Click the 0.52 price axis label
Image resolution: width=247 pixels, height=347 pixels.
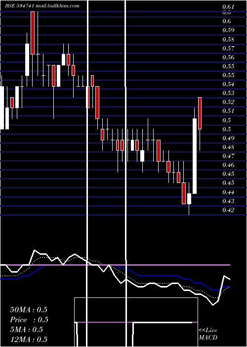(x=228, y=102)
